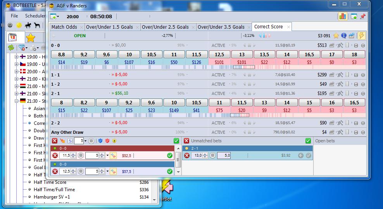Select the horse racing icon in BOTBEETLE toolbar

(28, 25)
